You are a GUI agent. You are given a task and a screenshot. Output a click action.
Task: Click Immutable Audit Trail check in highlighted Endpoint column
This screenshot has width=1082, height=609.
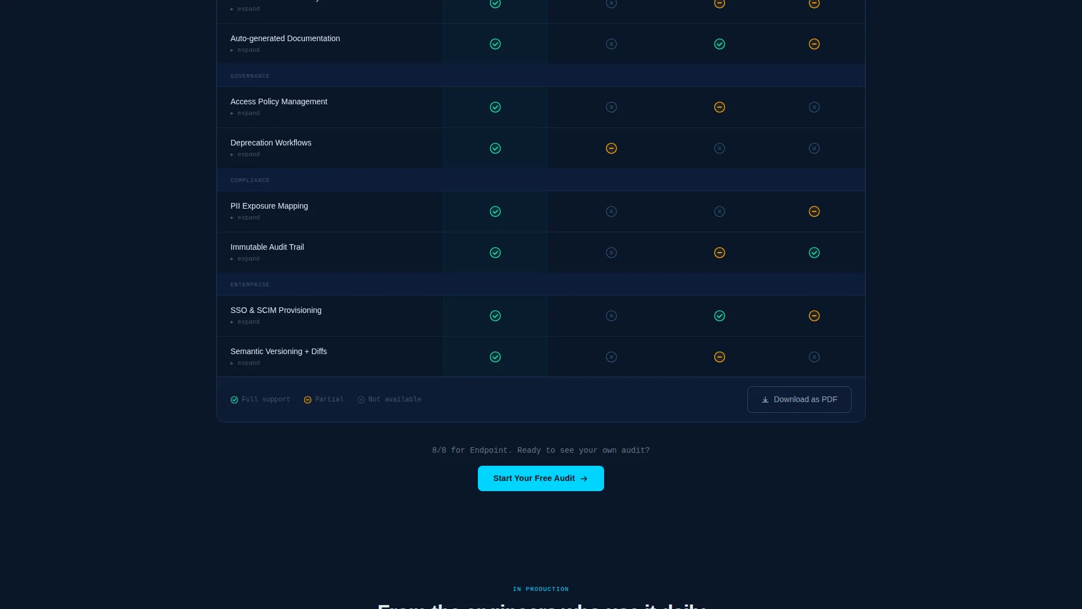pos(495,253)
